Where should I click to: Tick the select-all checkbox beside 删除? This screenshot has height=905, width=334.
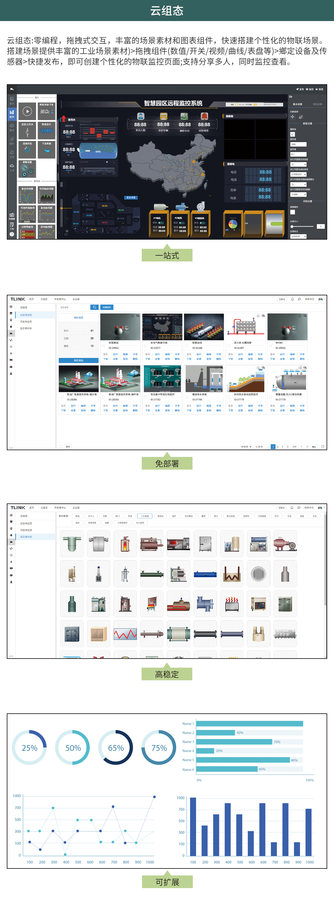[x=61, y=446]
